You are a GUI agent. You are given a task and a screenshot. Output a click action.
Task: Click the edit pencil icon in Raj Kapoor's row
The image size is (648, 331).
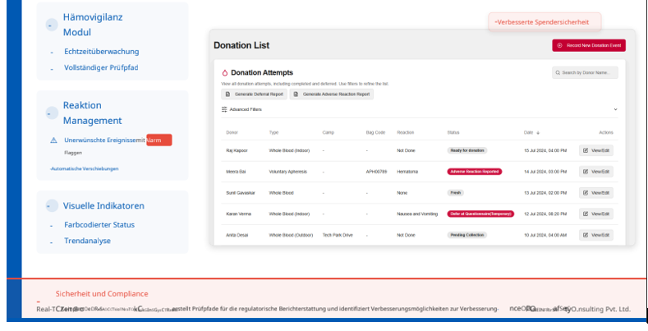586,150
